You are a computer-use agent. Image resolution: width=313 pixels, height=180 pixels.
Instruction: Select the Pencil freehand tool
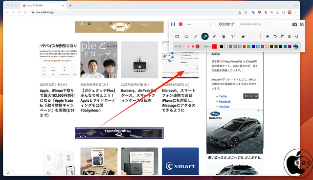214,37
